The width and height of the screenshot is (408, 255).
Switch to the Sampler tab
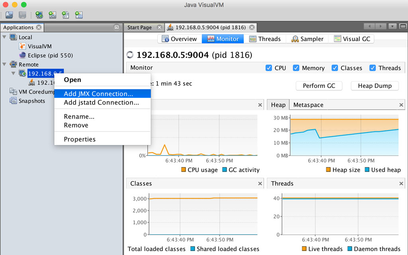[307, 39]
